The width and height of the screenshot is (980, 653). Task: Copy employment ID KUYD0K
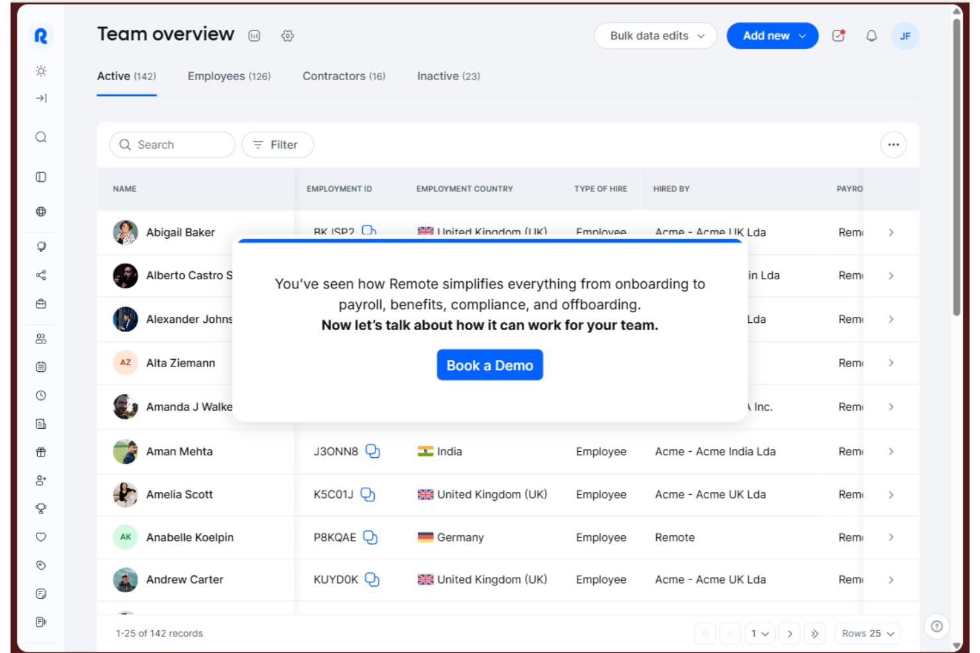372,580
